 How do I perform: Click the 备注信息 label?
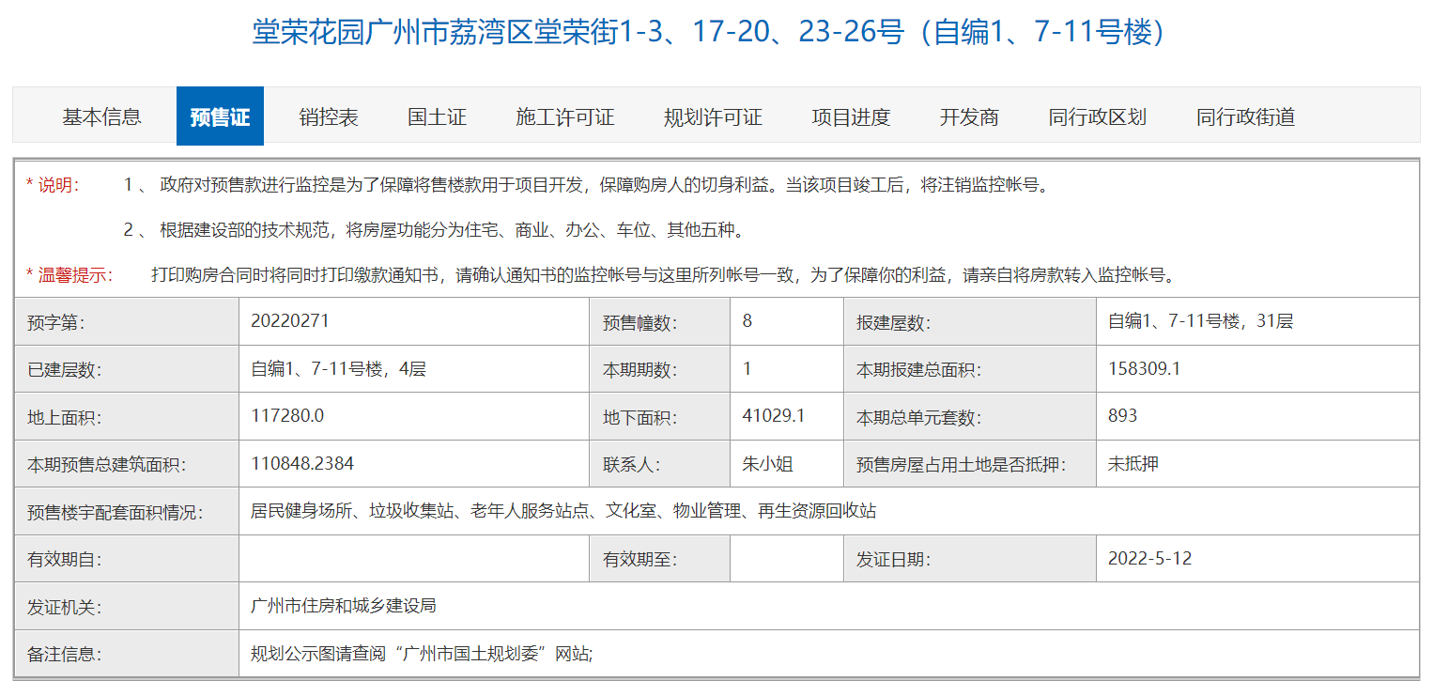pos(65,655)
